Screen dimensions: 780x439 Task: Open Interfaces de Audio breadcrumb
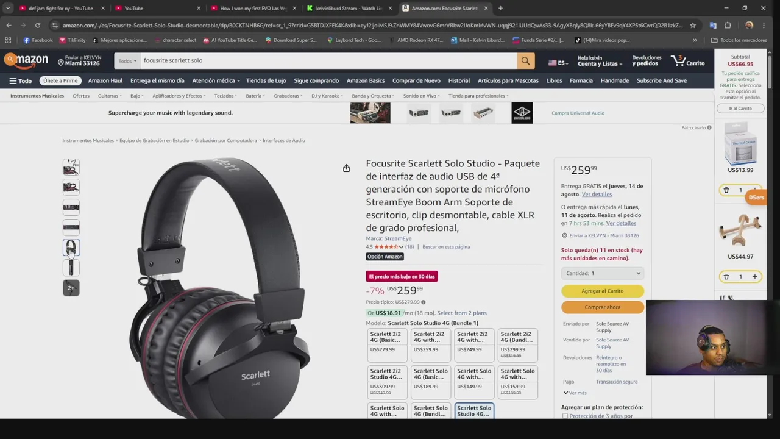[x=284, y=140]
